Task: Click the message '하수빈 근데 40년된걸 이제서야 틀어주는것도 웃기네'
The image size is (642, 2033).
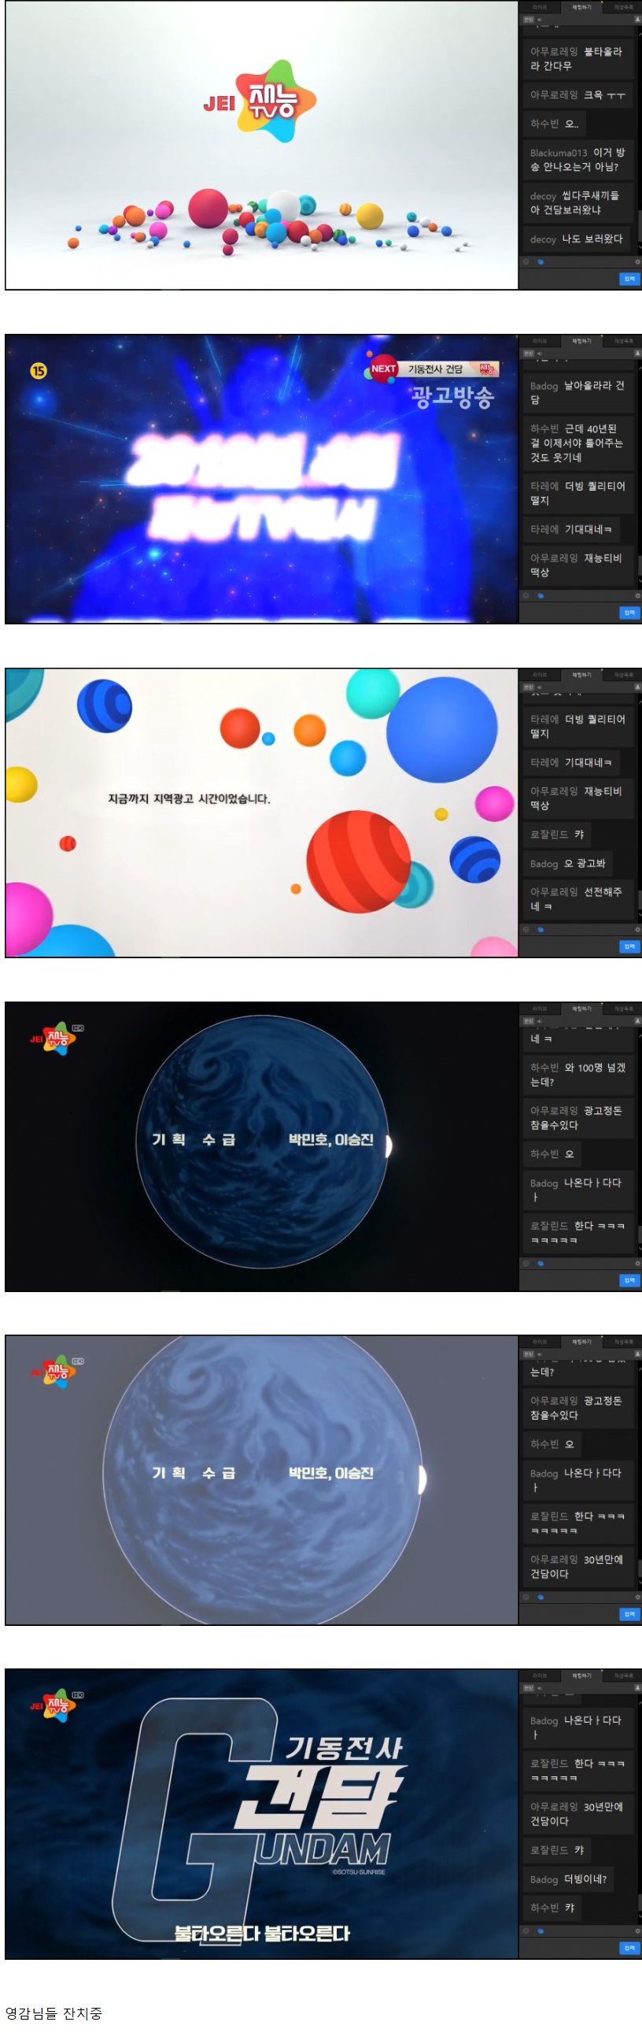Action: 578,443
